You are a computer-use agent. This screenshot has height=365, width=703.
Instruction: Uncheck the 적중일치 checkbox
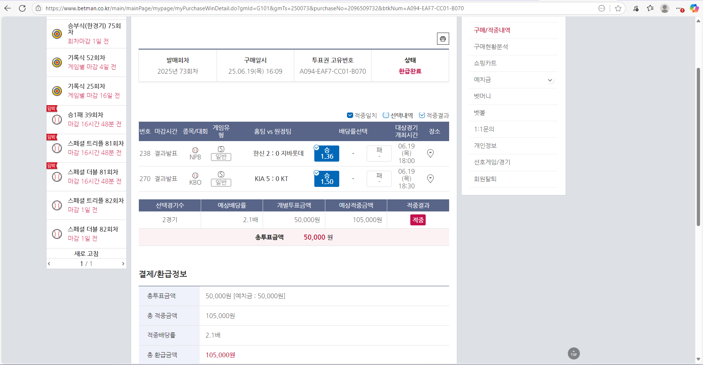pos(350,115)
